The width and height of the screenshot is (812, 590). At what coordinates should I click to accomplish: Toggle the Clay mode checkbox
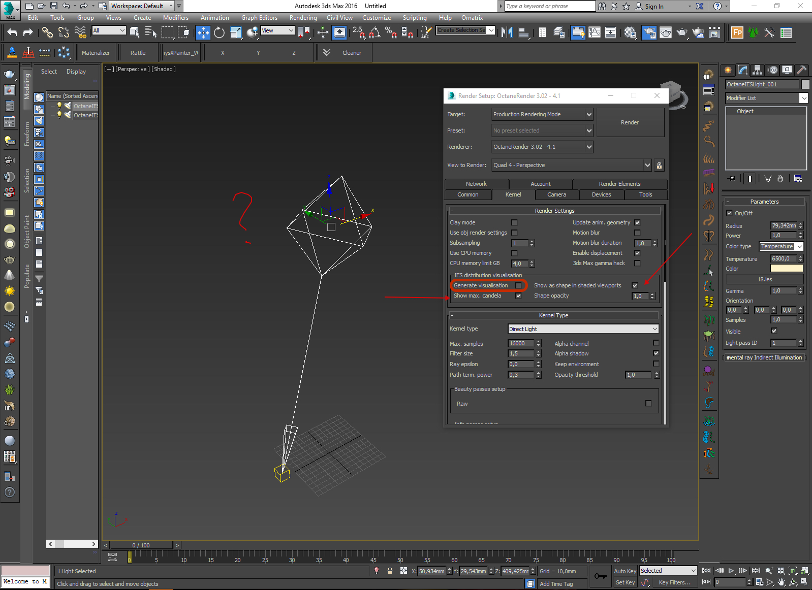[514, 222]
